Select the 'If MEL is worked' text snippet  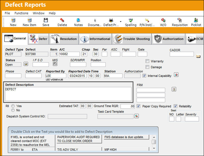click(32, 141)
